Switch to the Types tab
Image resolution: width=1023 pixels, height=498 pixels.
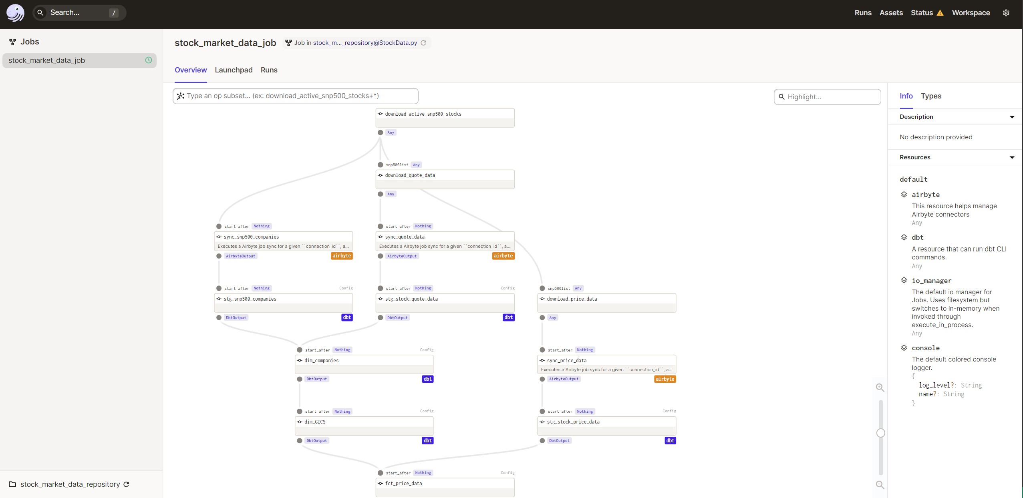click(x=931, y=96)
